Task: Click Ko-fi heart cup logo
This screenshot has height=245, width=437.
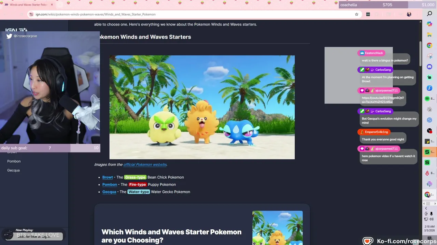Action: pos(368,241)
